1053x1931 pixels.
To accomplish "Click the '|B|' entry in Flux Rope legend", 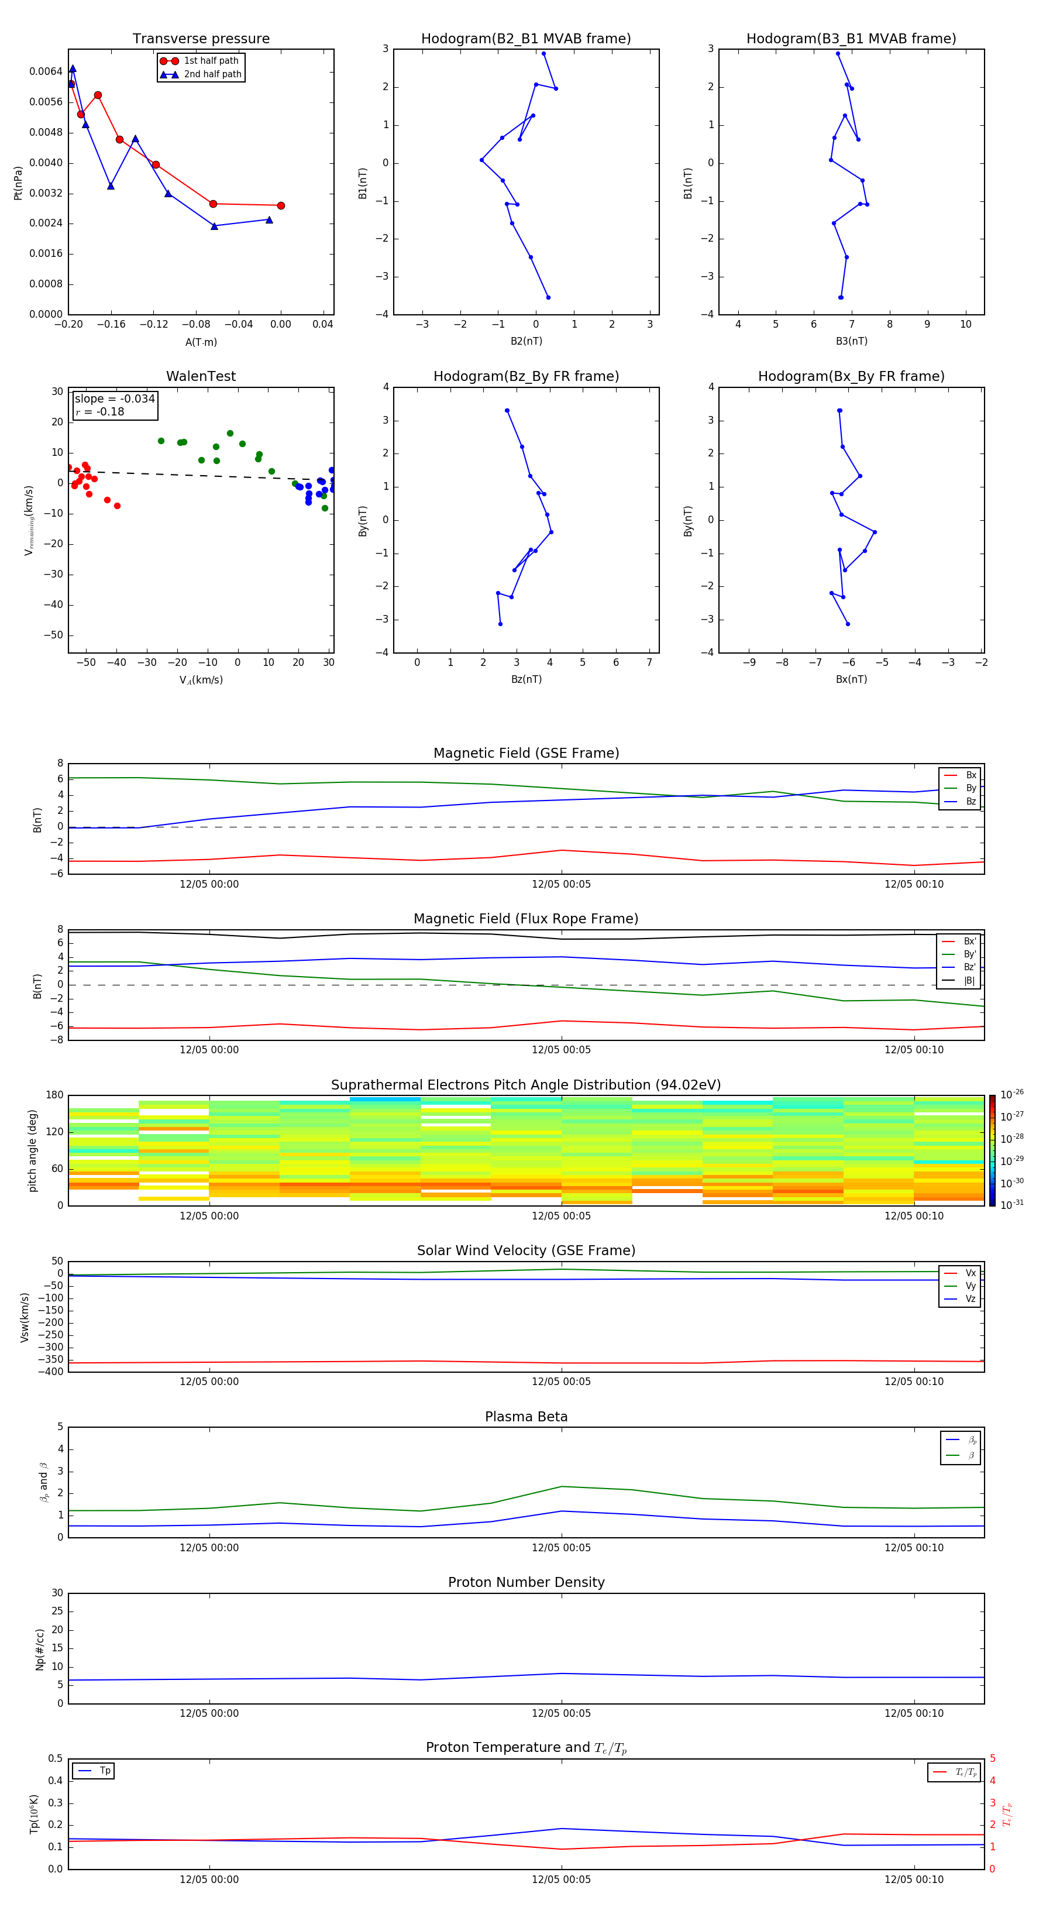I will tap(959, 981).
